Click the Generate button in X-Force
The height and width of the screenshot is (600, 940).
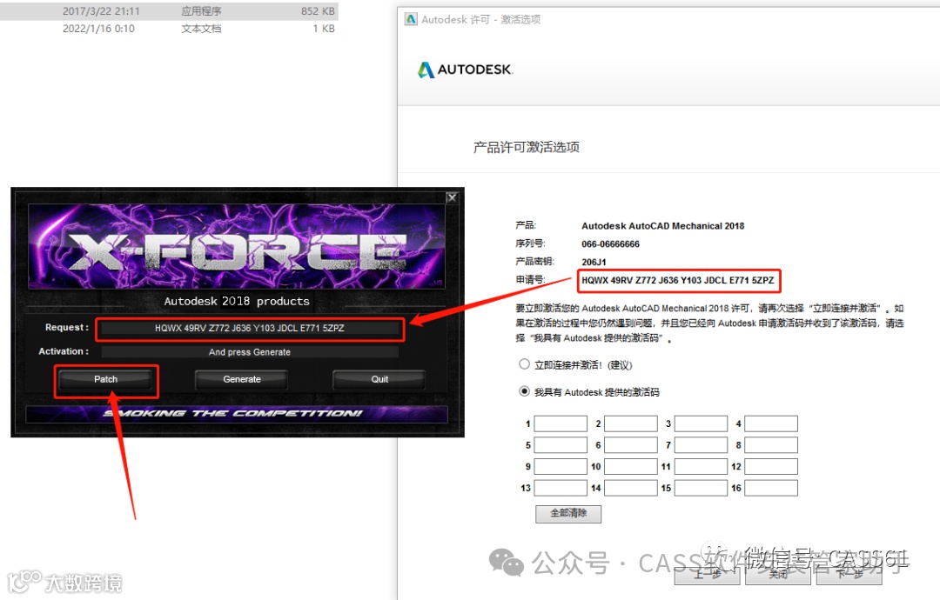pyautogui.click(x=242, y=380)
